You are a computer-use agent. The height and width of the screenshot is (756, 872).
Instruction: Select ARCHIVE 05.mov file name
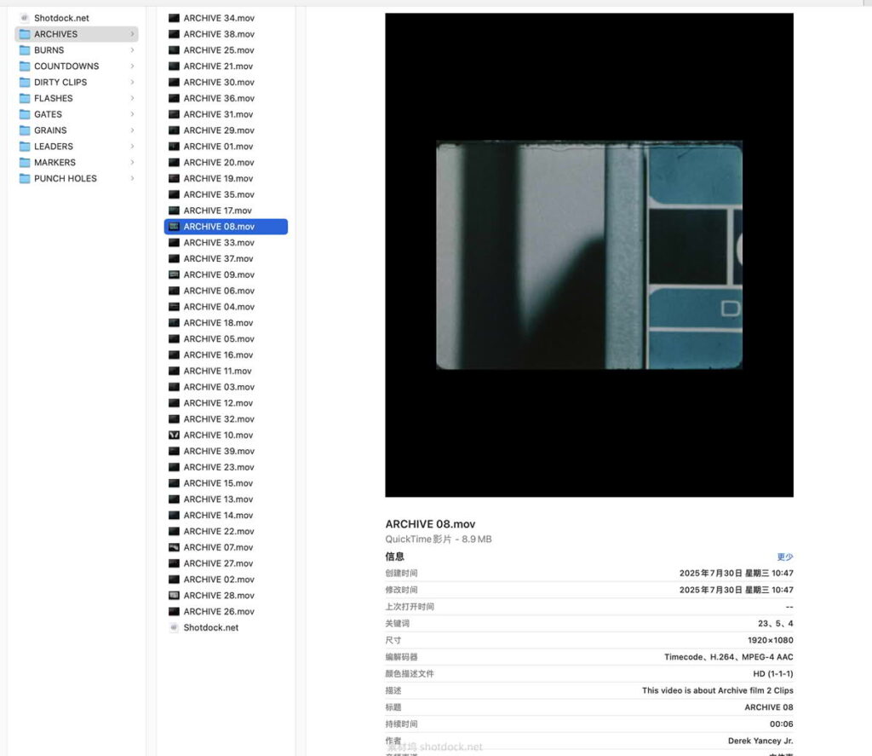219,339
